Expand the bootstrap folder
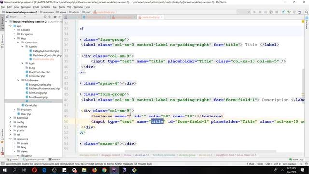Screen dimensions: 309x174 [10, 118]
